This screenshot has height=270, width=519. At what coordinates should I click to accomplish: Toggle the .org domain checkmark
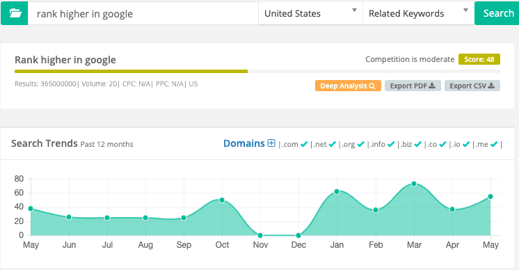tap(361, 144)
